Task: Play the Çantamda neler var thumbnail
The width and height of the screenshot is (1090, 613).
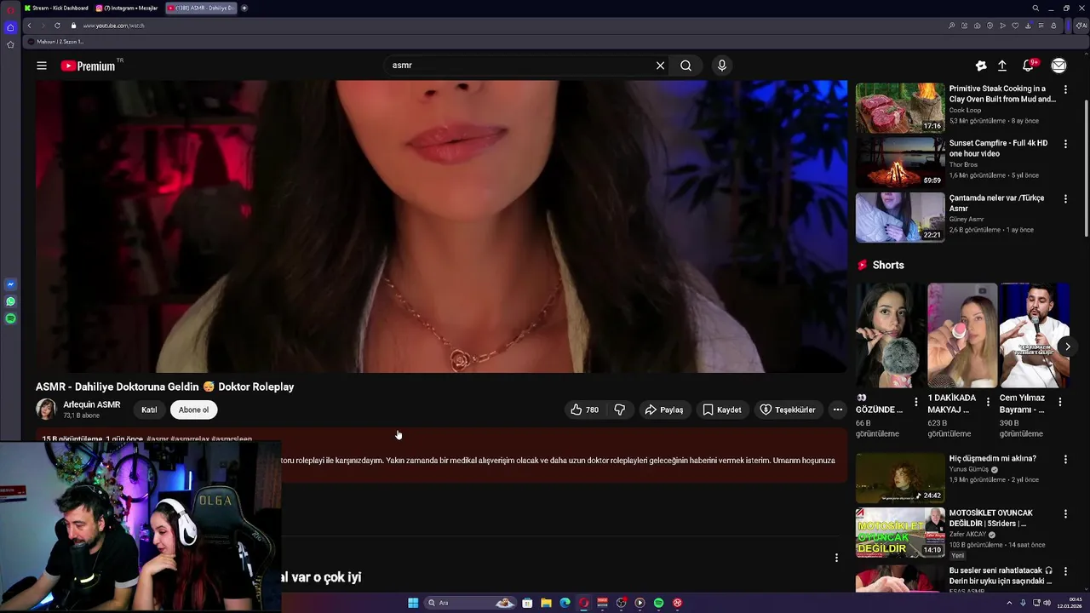Action: coord(900,216)
